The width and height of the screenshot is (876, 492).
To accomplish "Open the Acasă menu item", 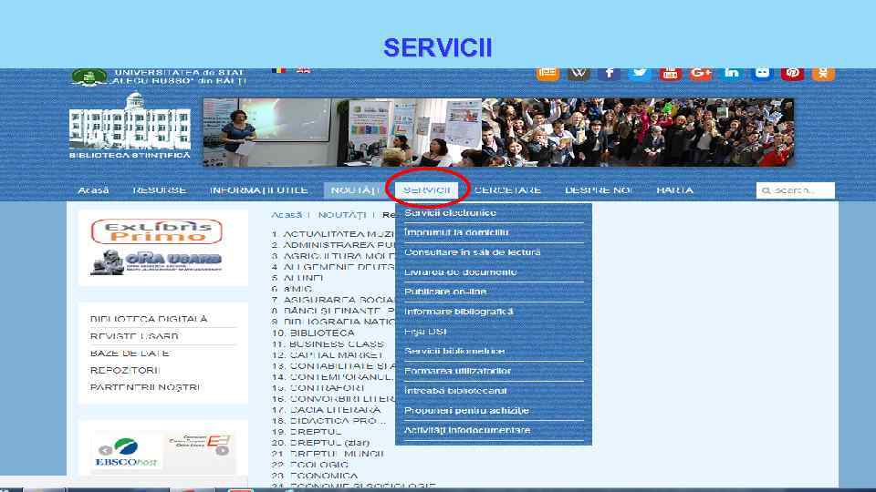I will [x=93, y=190].
